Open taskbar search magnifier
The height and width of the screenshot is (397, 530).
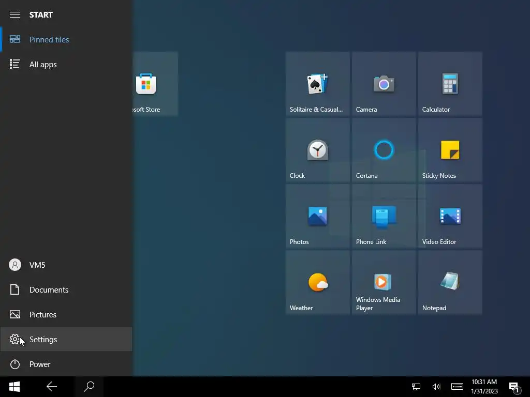click(89, 387)
